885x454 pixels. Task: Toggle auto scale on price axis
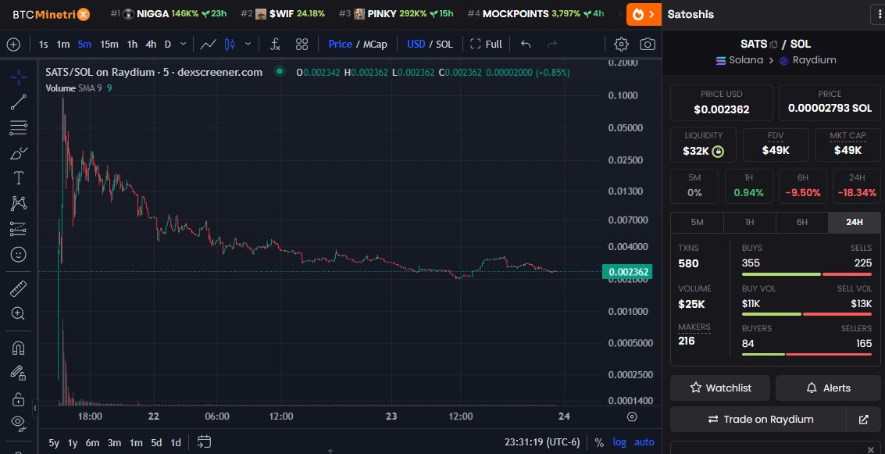[x=644, y=442]
